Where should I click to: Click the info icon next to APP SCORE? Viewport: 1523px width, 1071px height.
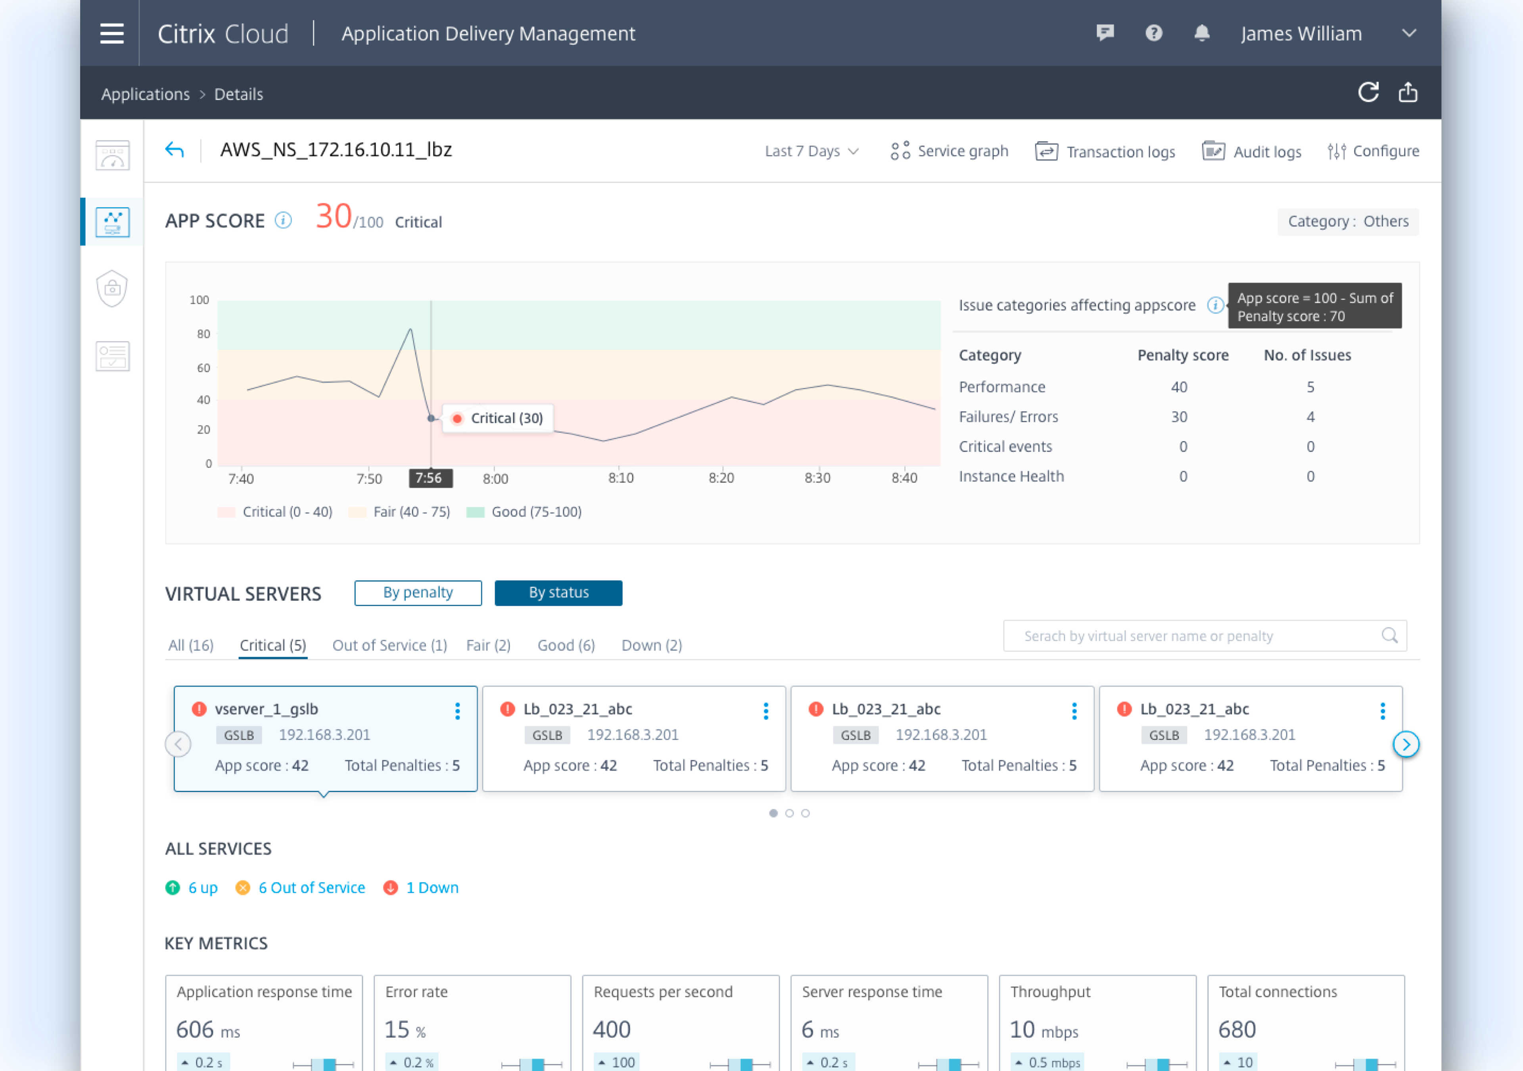coord(283,221)
